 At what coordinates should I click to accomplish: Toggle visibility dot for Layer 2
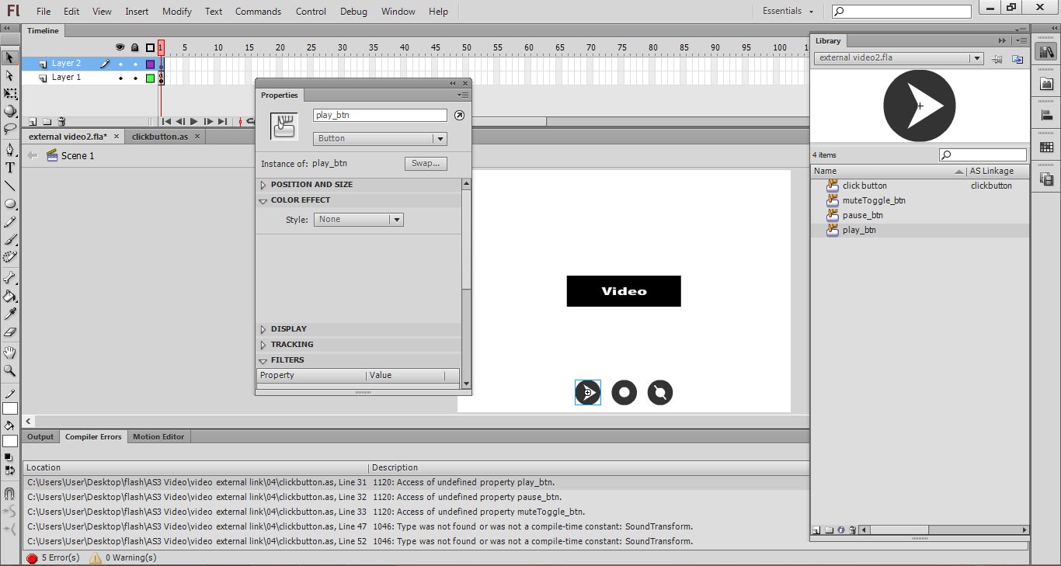pos(120,64)
